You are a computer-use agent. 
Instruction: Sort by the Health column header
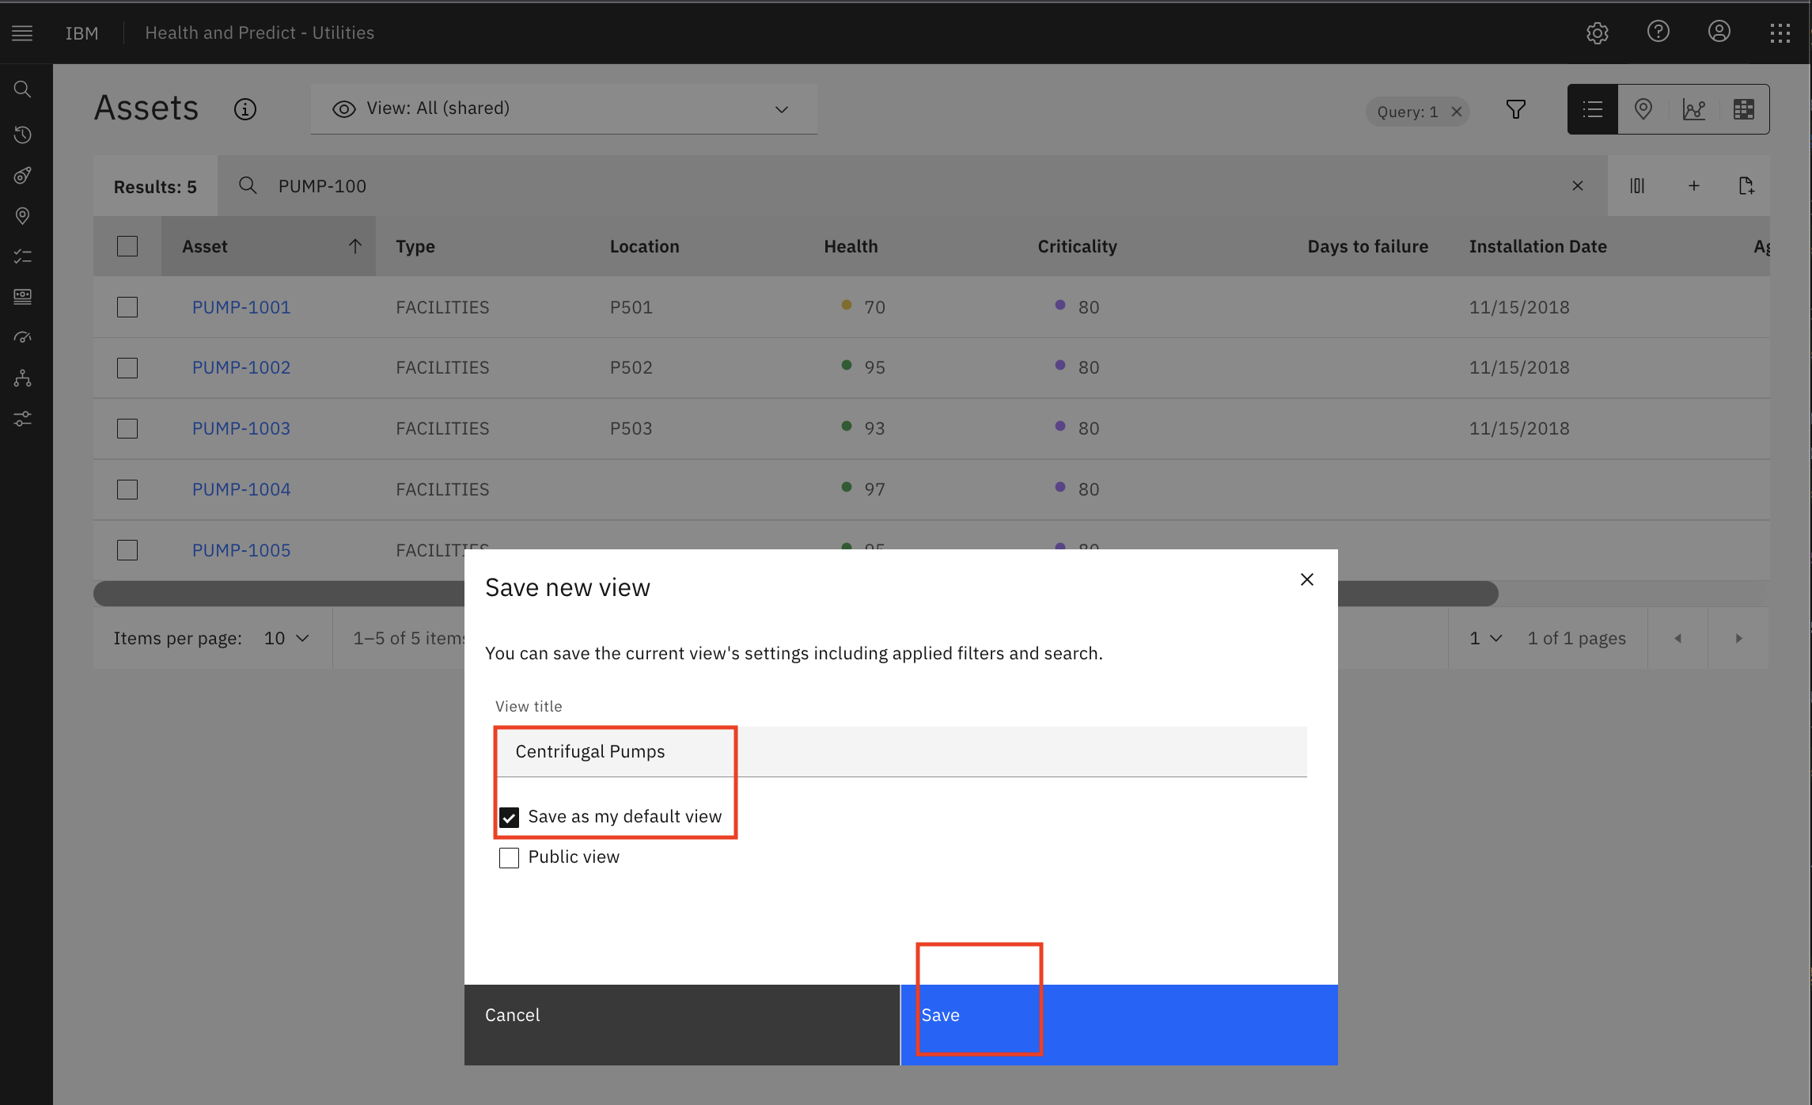851,246
